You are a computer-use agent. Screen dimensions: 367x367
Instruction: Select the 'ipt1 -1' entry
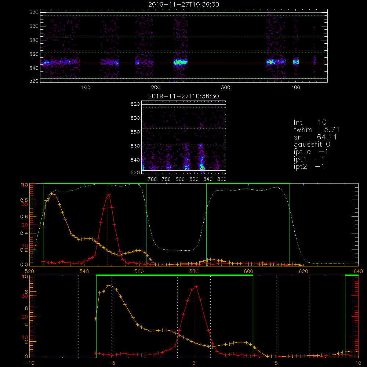point(309,159)
